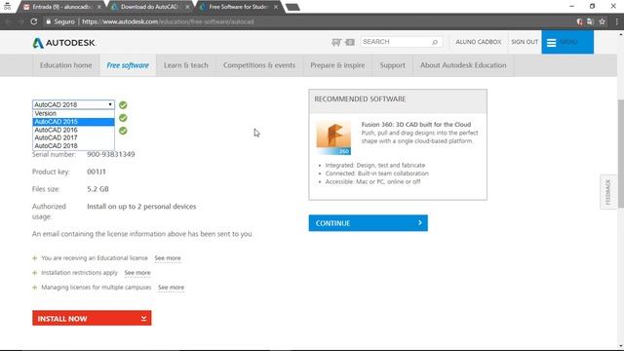Click the INSTALL NOW button
This screenshot has width=624, height=351.
pyautogui.click(x=92, y=319)
